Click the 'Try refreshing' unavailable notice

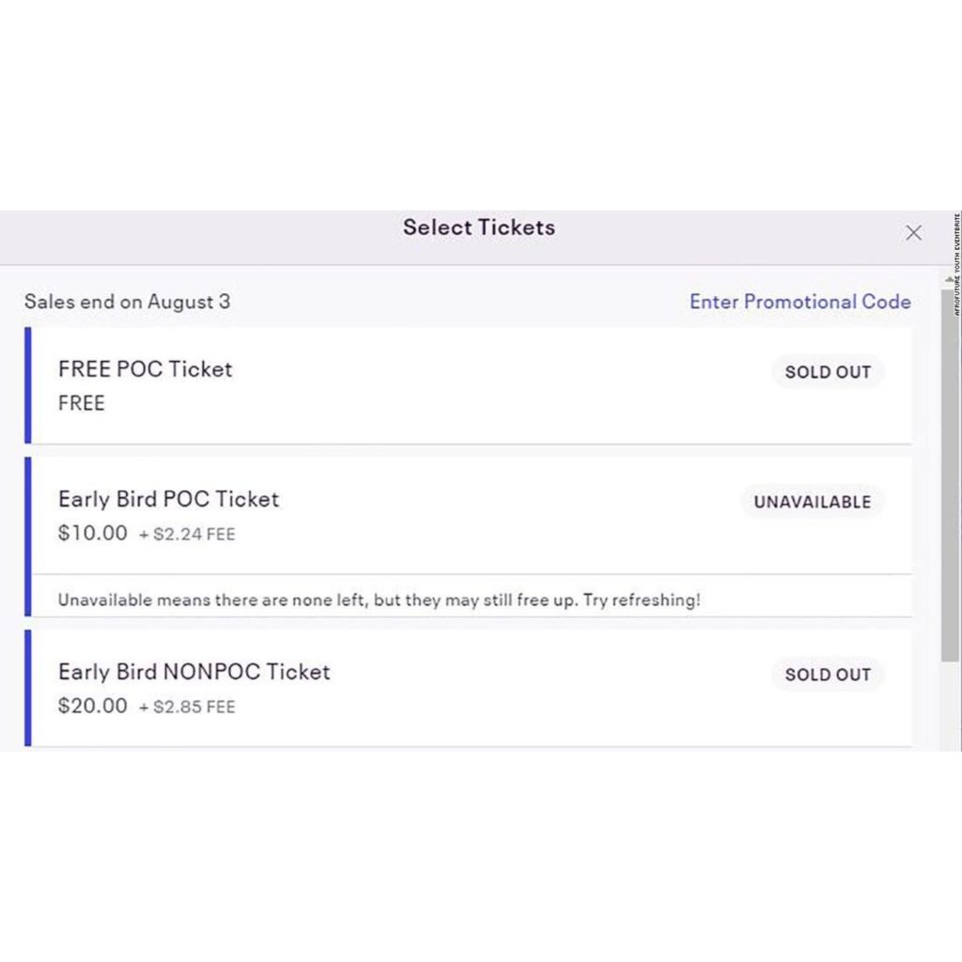click(379, 599)
